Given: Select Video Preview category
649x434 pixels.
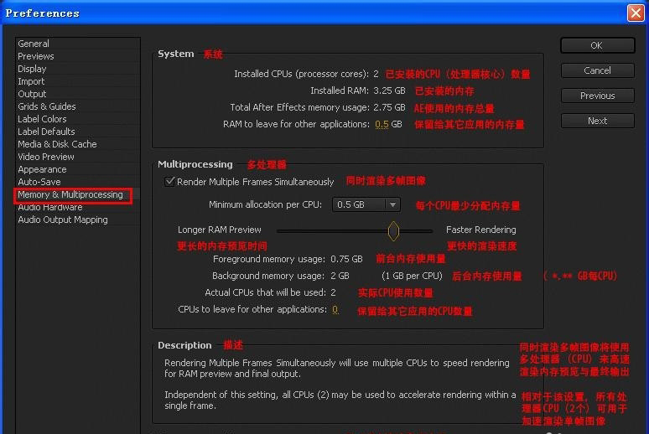Looking at the screenshot, I should click(x=46, y=157).
